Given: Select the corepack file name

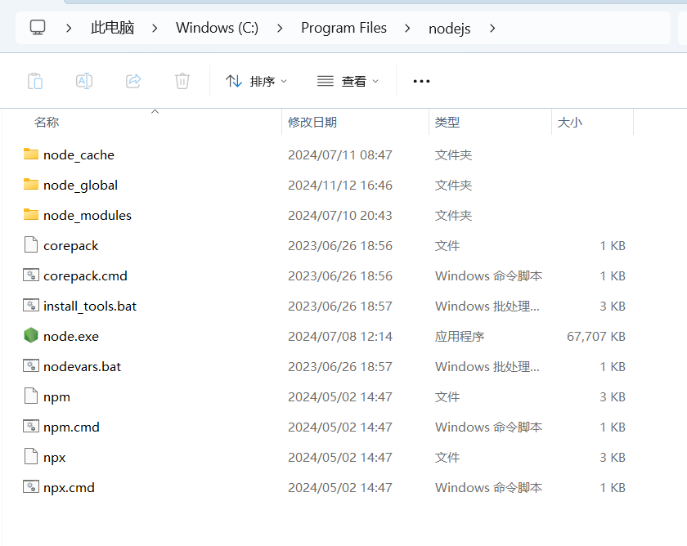Looking at the screenshot, I should (70, 246).
